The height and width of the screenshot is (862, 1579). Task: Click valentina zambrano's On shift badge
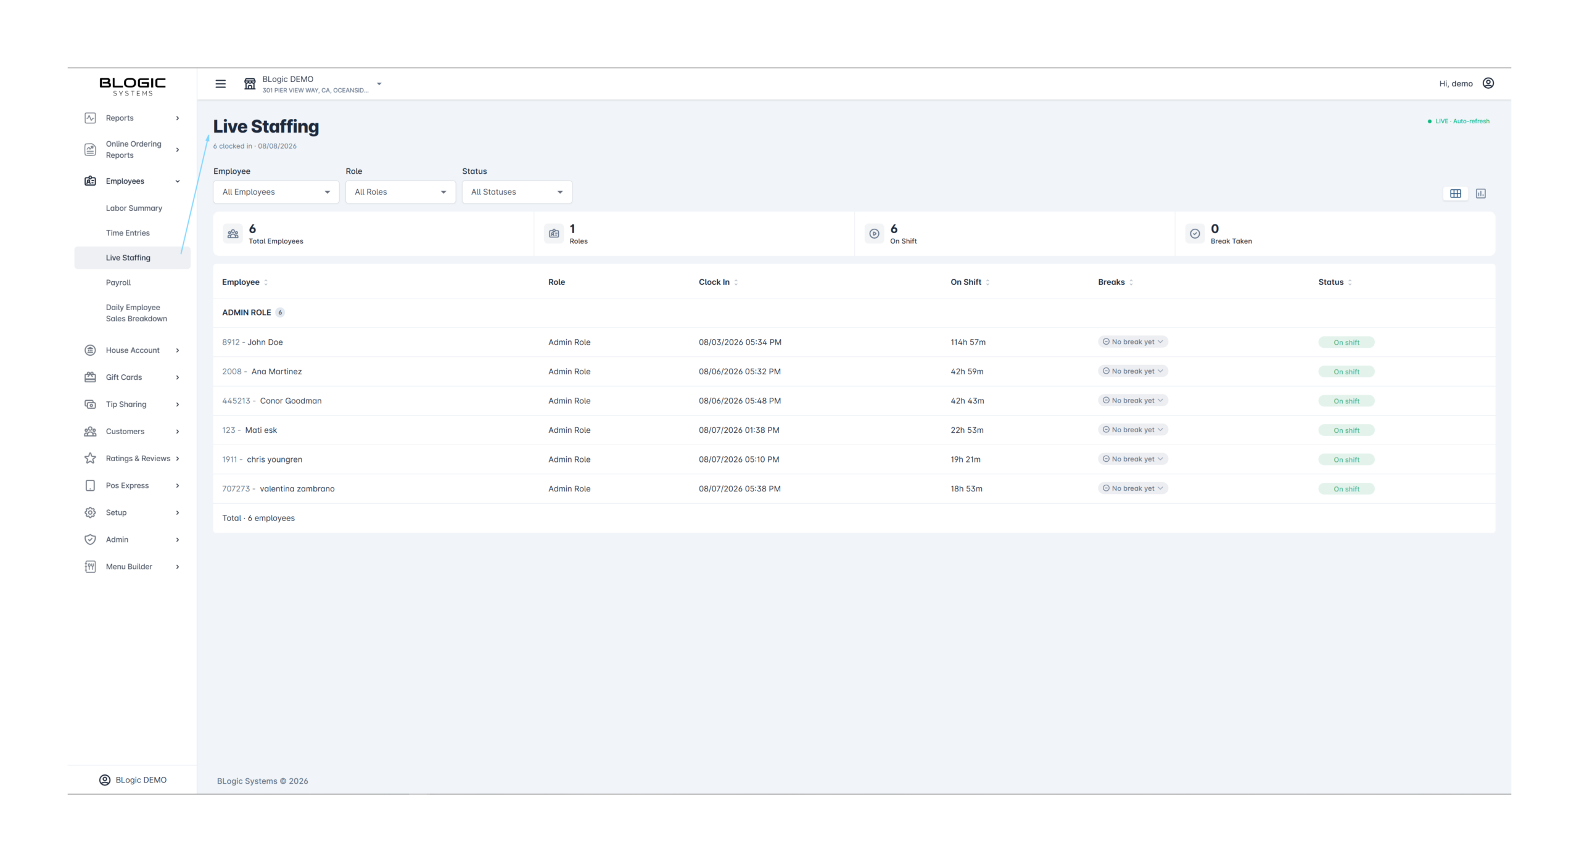click(1346, 489)
